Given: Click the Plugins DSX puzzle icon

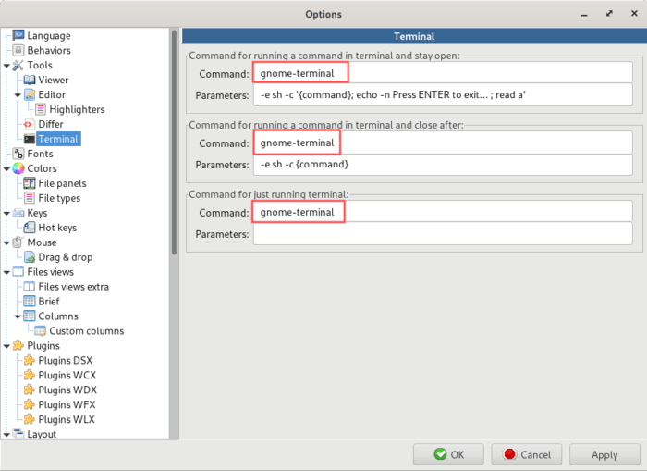Looking at the screenshot, I should click(30, 360).
